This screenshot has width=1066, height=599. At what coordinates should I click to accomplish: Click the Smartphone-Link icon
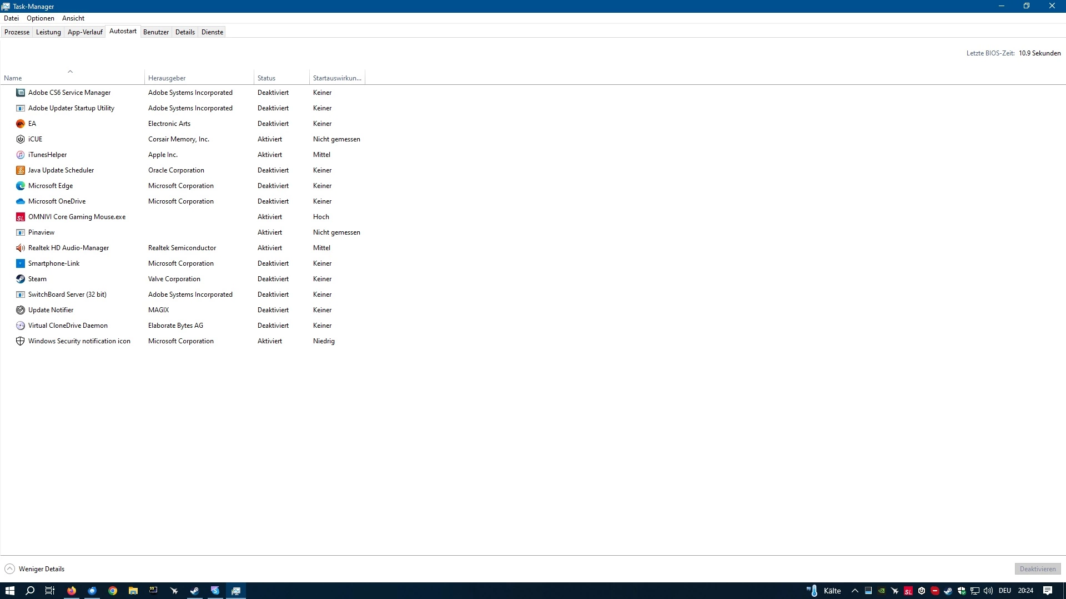[21, 263]
